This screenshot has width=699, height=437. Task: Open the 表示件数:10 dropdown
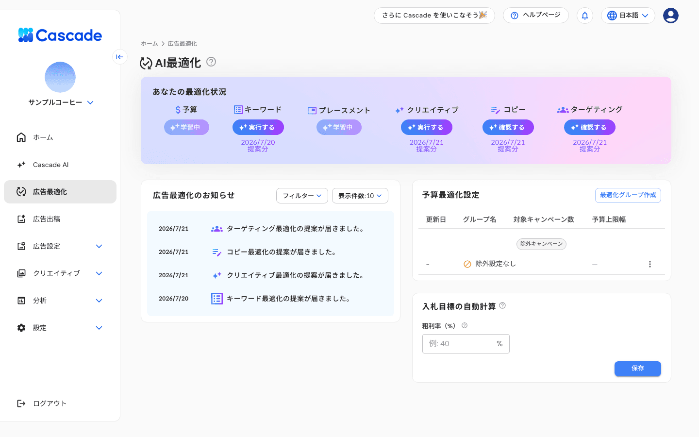click(x=360, y=196)
